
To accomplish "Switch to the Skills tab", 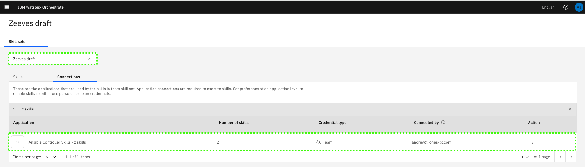I will (x=18, y=77).
